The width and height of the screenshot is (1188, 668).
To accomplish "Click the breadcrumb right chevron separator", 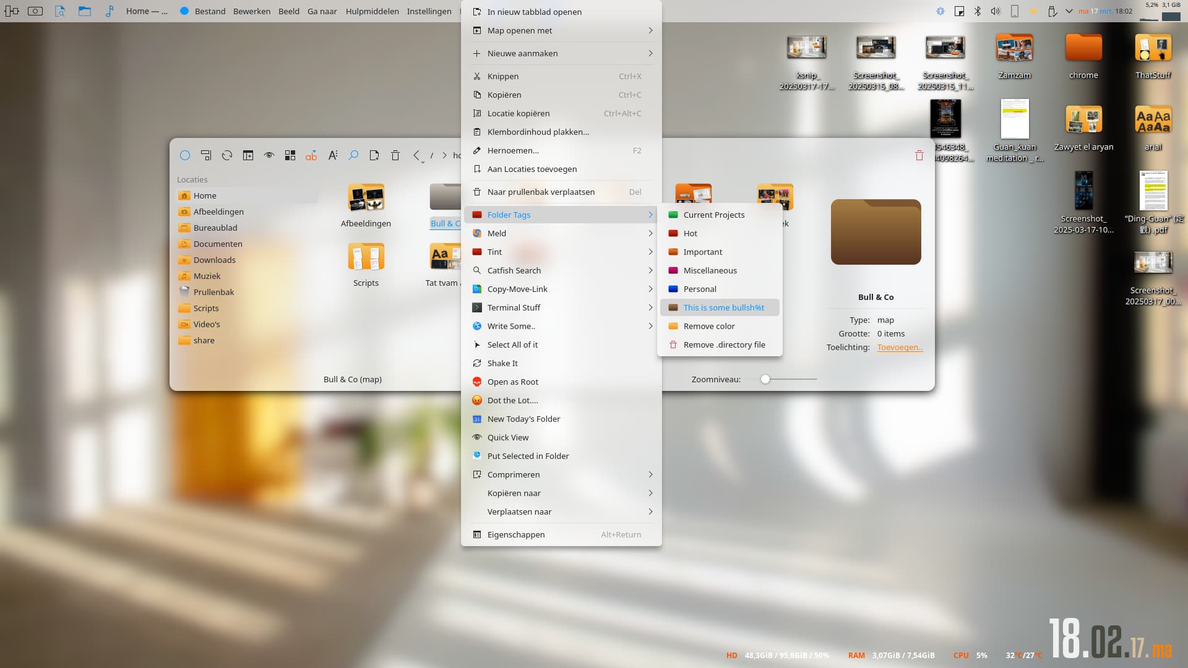I will (x=444, y=155).
